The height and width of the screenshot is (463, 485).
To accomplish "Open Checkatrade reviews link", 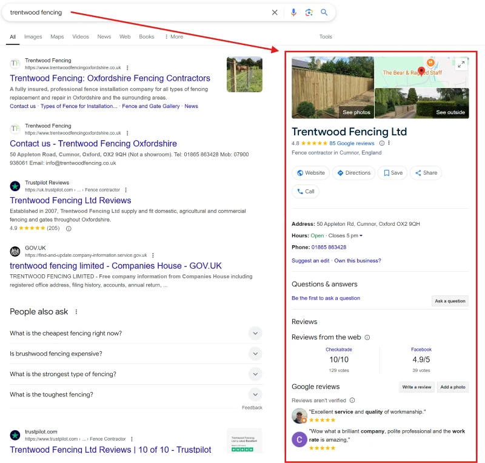I will (x=339, y=350).
